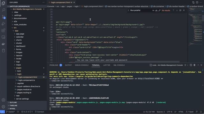Screen dimensions: 204x114
Task: Open the Run and Debug view
Action: (4, 23)
